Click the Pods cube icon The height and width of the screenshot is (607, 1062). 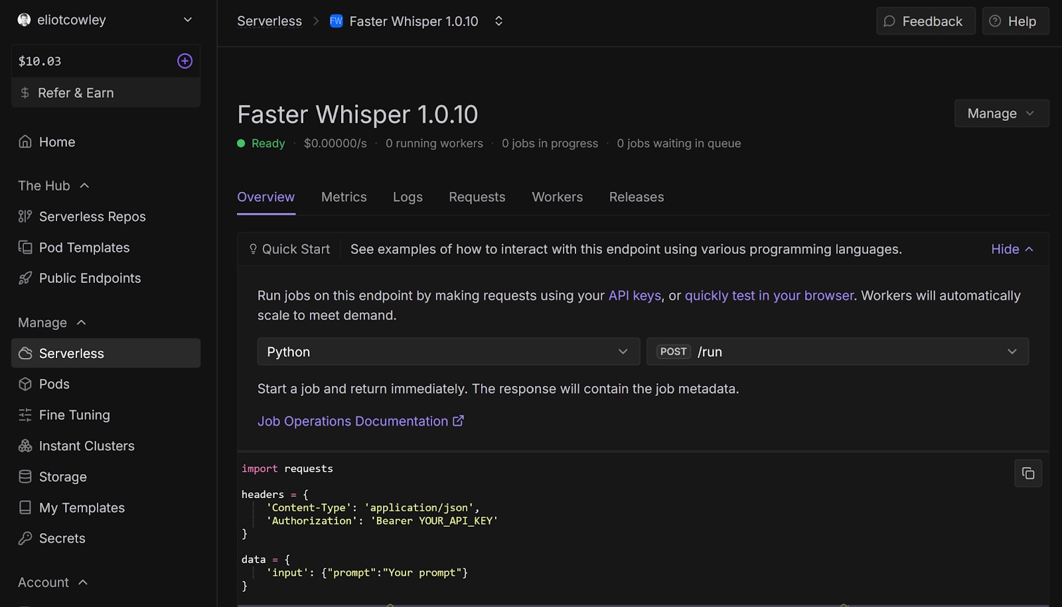click(x=25, y=384)
